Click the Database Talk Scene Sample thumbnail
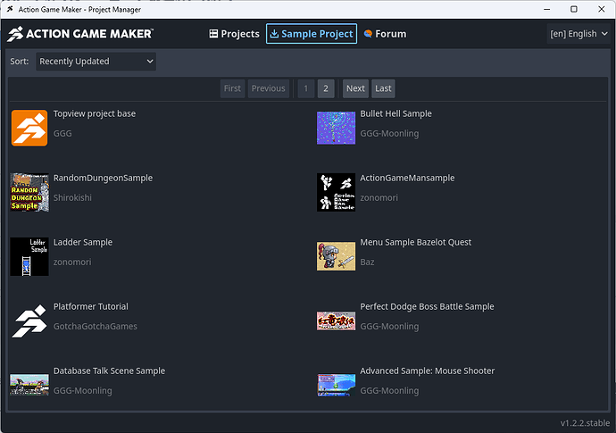616x433 pixels. pyautogui.click(x=29, y=385)
